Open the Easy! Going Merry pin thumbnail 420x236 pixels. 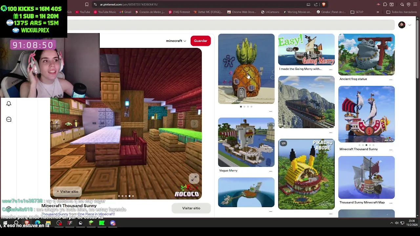[x=306, y=49]
